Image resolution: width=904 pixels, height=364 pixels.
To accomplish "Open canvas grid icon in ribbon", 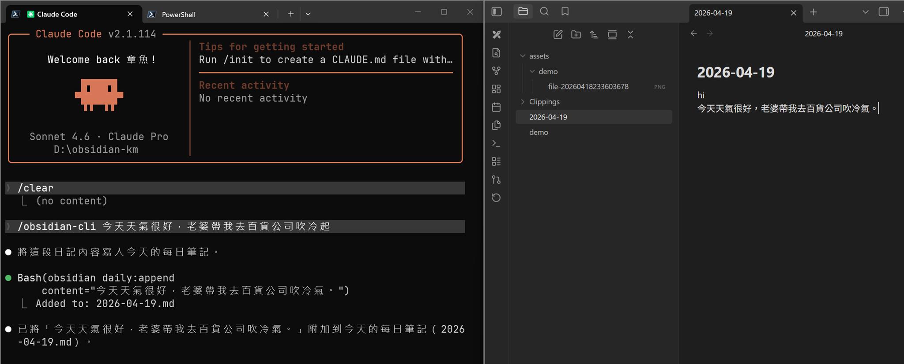I will 496,89.
